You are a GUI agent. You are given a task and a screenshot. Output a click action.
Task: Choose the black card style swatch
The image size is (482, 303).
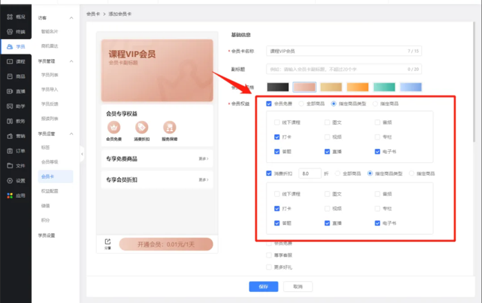point(277,87)
